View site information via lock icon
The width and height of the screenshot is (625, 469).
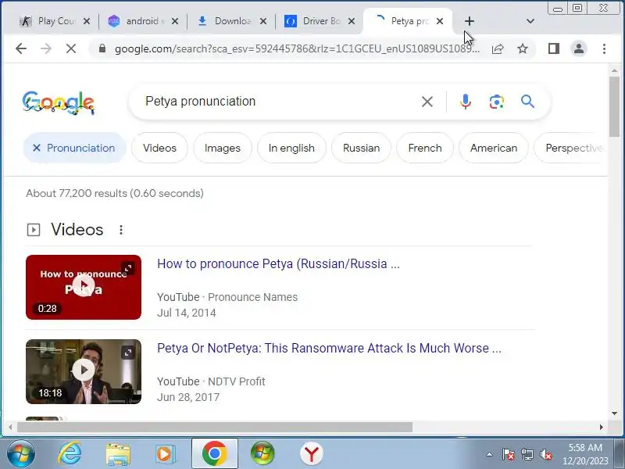click(x=102, y=48)
